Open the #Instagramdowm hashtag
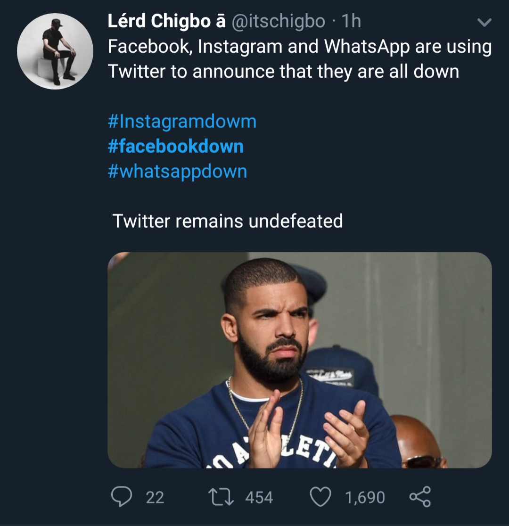 pyautogui.click(x=182, y=122)
